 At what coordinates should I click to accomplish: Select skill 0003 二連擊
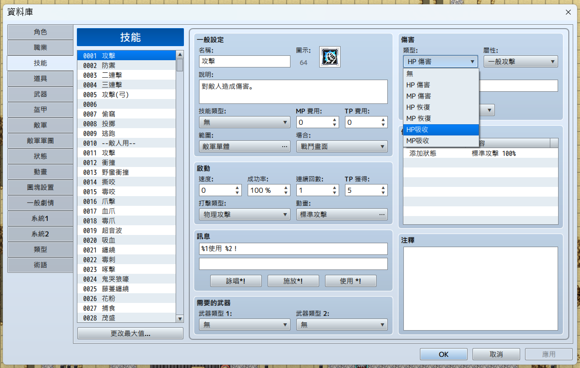click(127, 75)
